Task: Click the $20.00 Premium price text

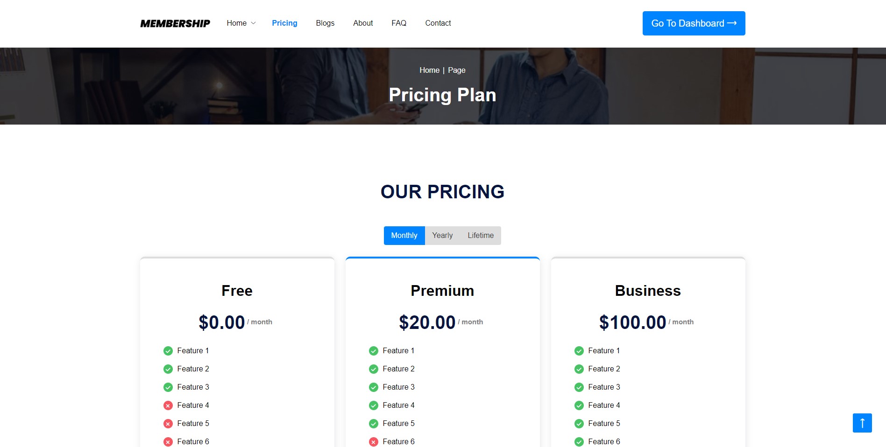Action: click(x=426, y=322)
